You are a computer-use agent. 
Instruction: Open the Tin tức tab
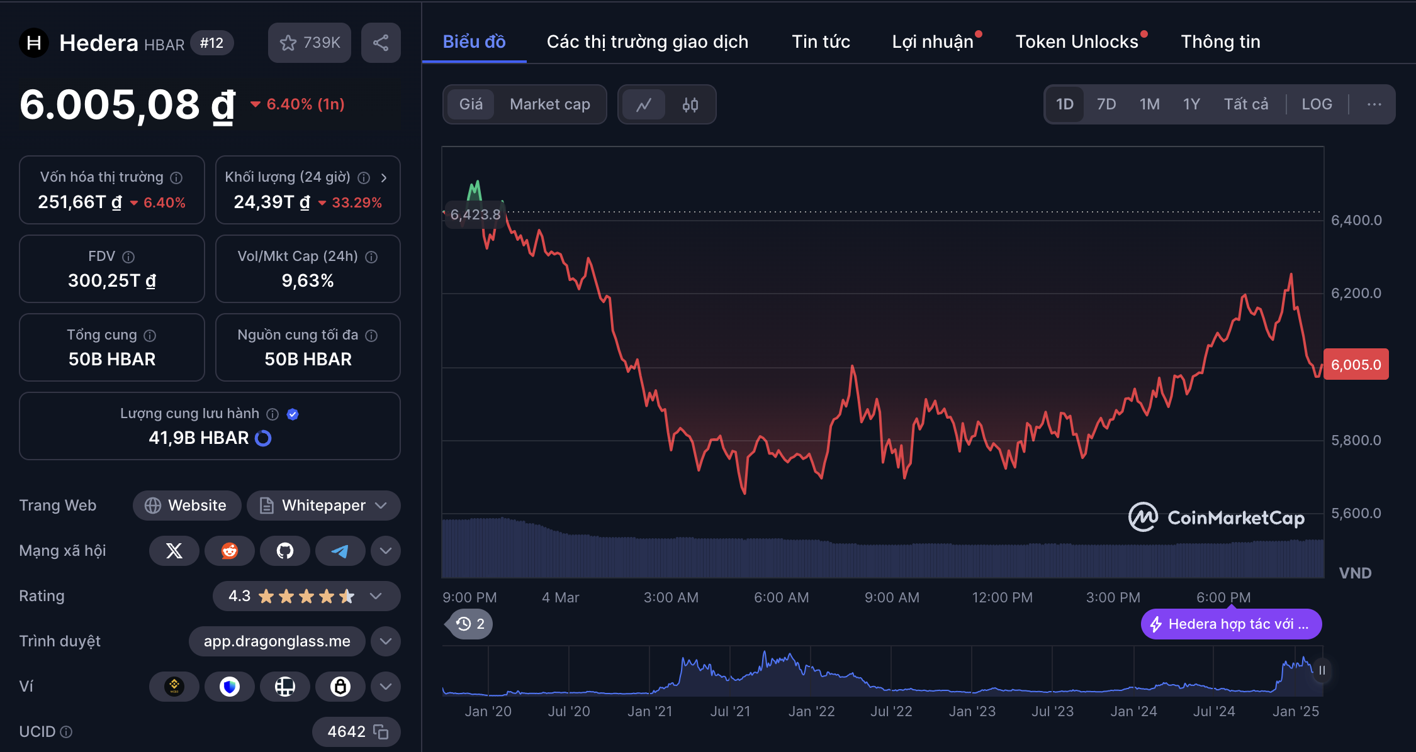(x=821, y=41)
